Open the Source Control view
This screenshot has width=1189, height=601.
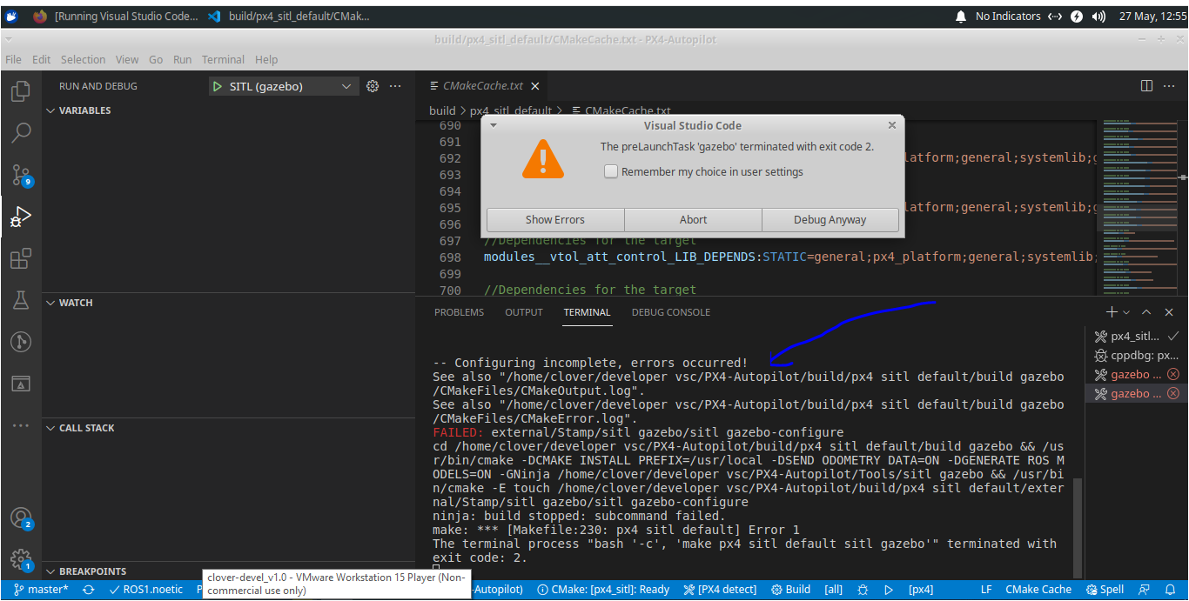click(20, 174)
